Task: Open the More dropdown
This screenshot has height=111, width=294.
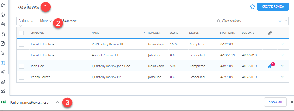Action: coord(46,21)
